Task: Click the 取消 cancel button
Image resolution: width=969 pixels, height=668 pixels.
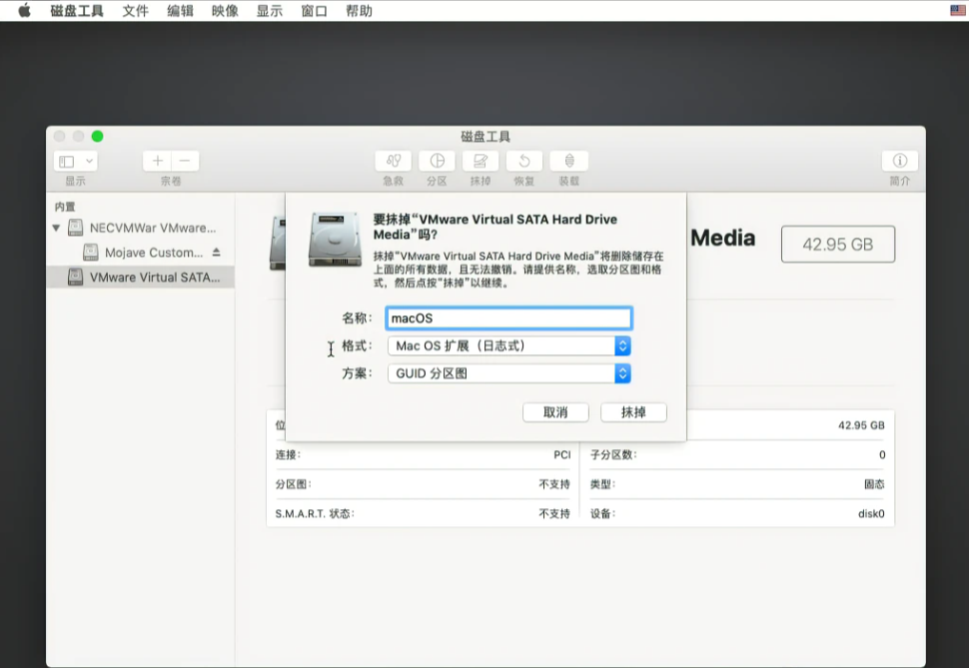Action: click(x=555, y=412)
